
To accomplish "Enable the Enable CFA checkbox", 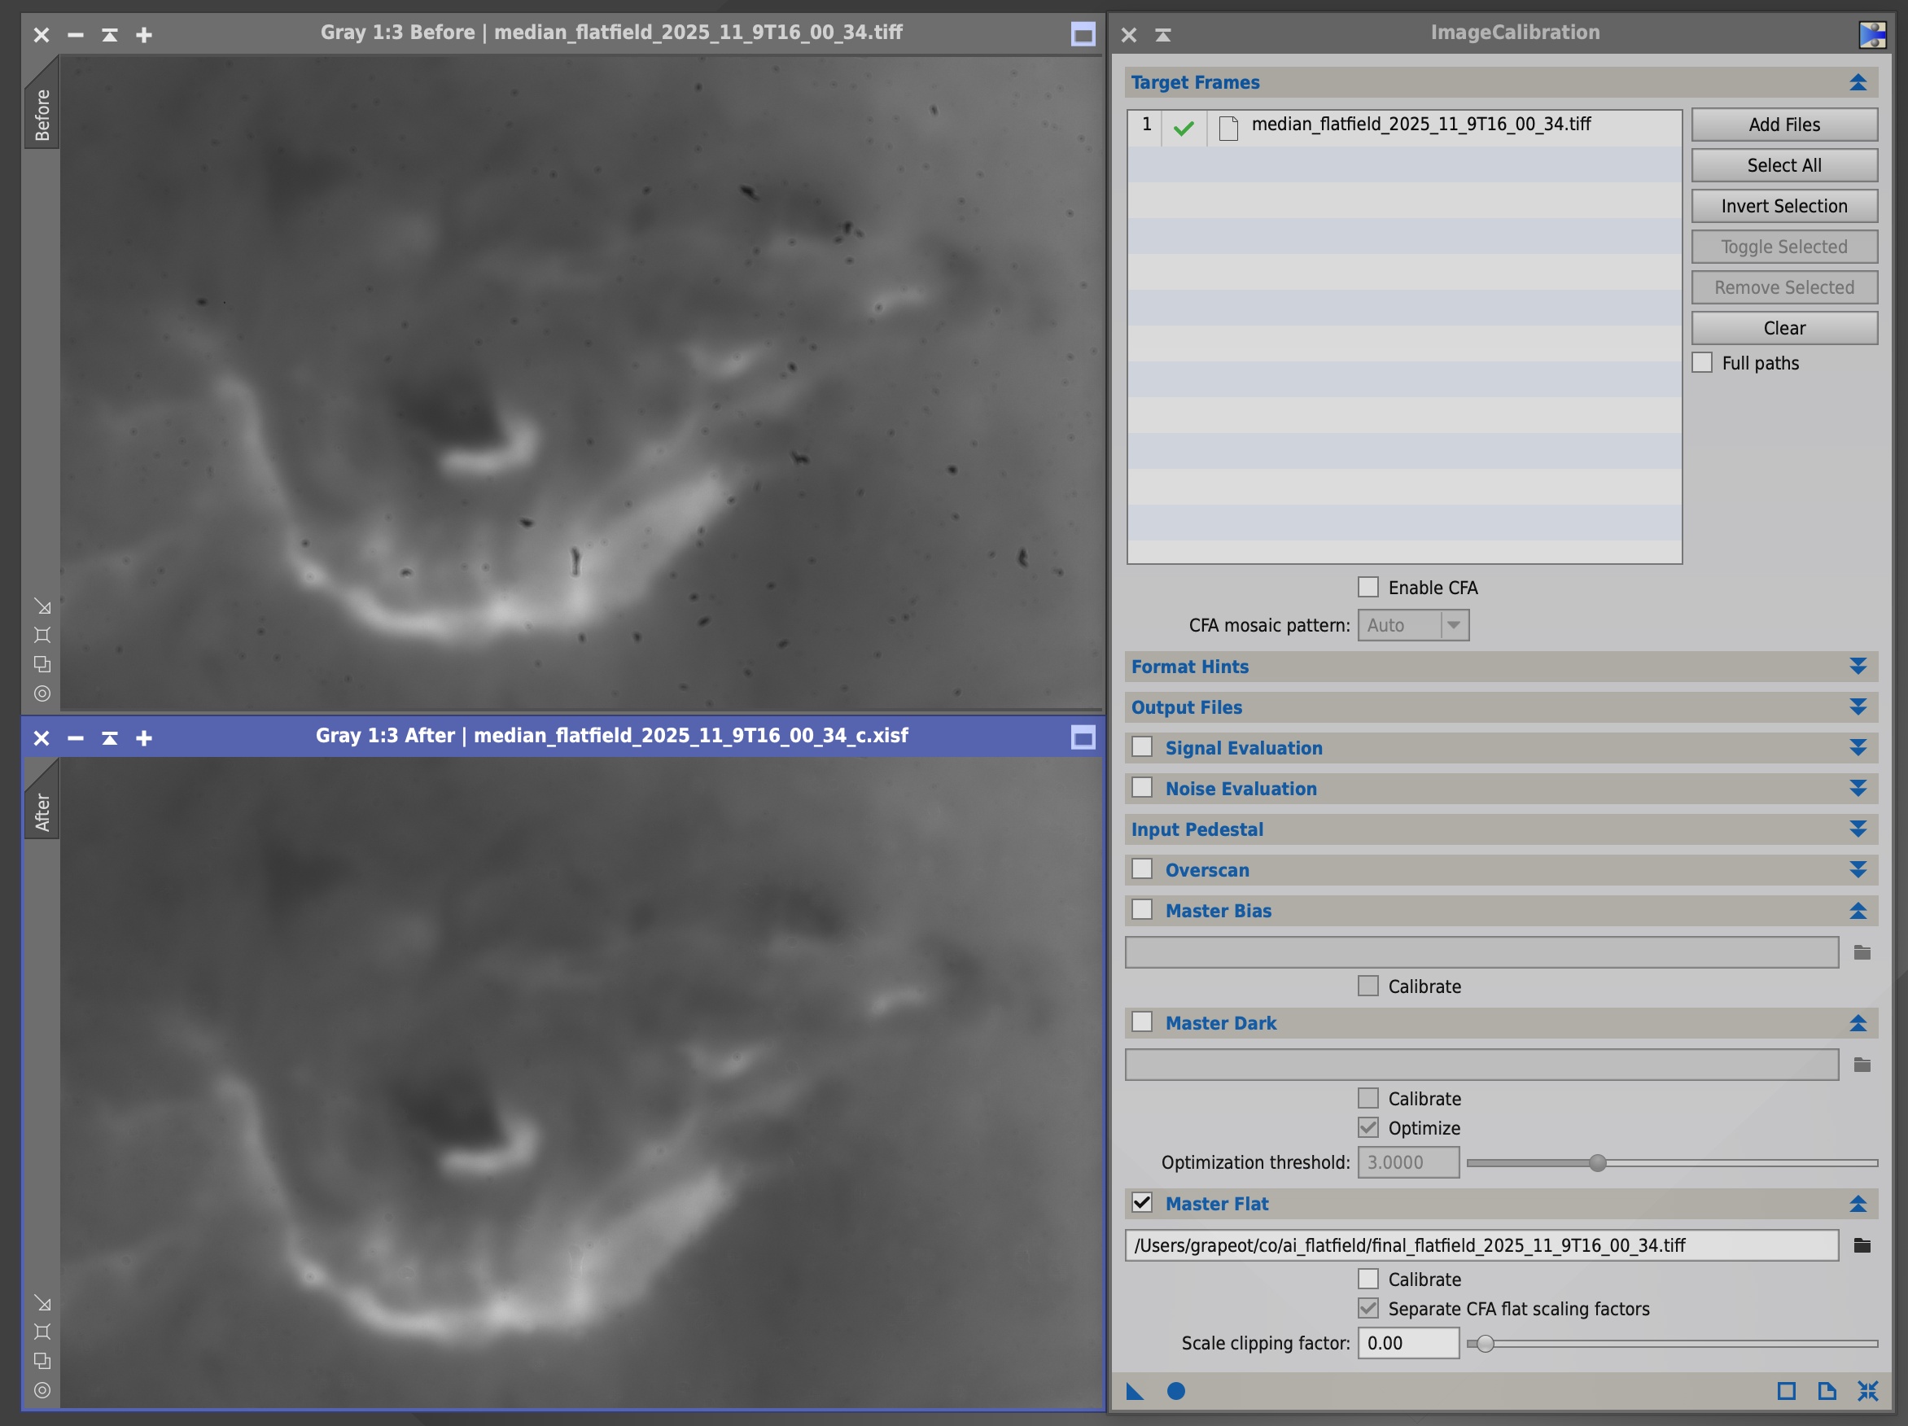I will click(1368, 587).
